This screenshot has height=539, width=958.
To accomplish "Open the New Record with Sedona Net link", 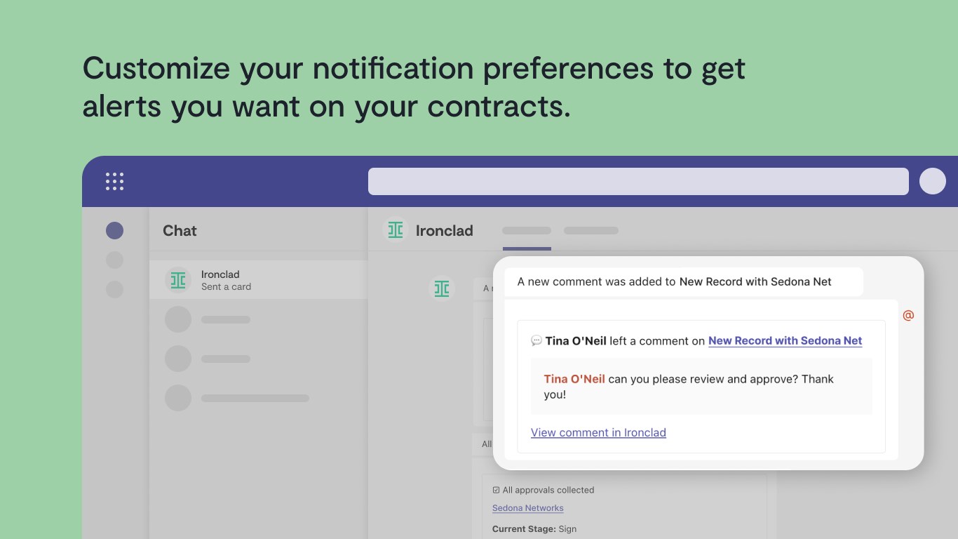I will tap(785, 340).
